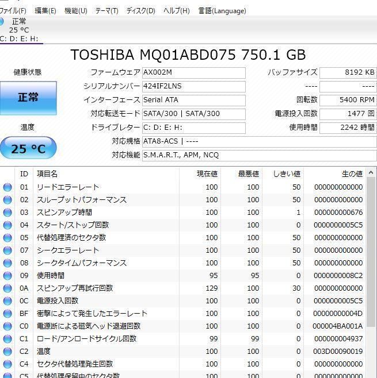
Task: Click the 25 °C temperature button
Action: coord(28,148)
